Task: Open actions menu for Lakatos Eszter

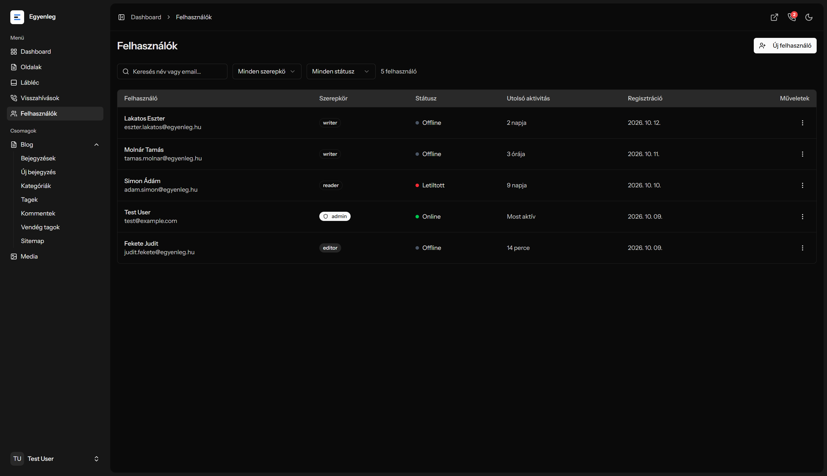Action: click(803, 123)
